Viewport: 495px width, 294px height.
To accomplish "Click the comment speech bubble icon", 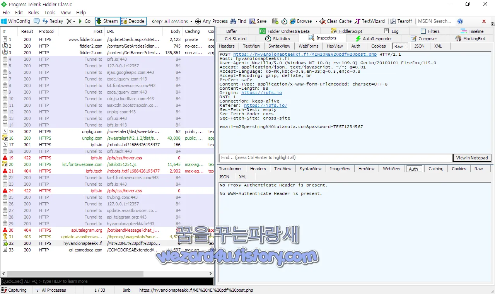I will pyautogui.click(x=37, y=21).
